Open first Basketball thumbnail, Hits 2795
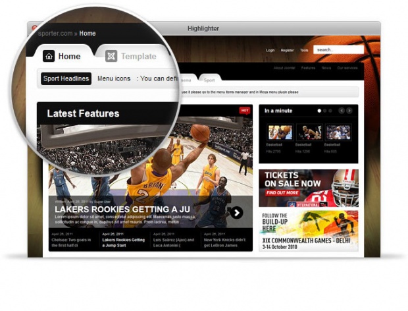408x311 pixels. [280, 132]
